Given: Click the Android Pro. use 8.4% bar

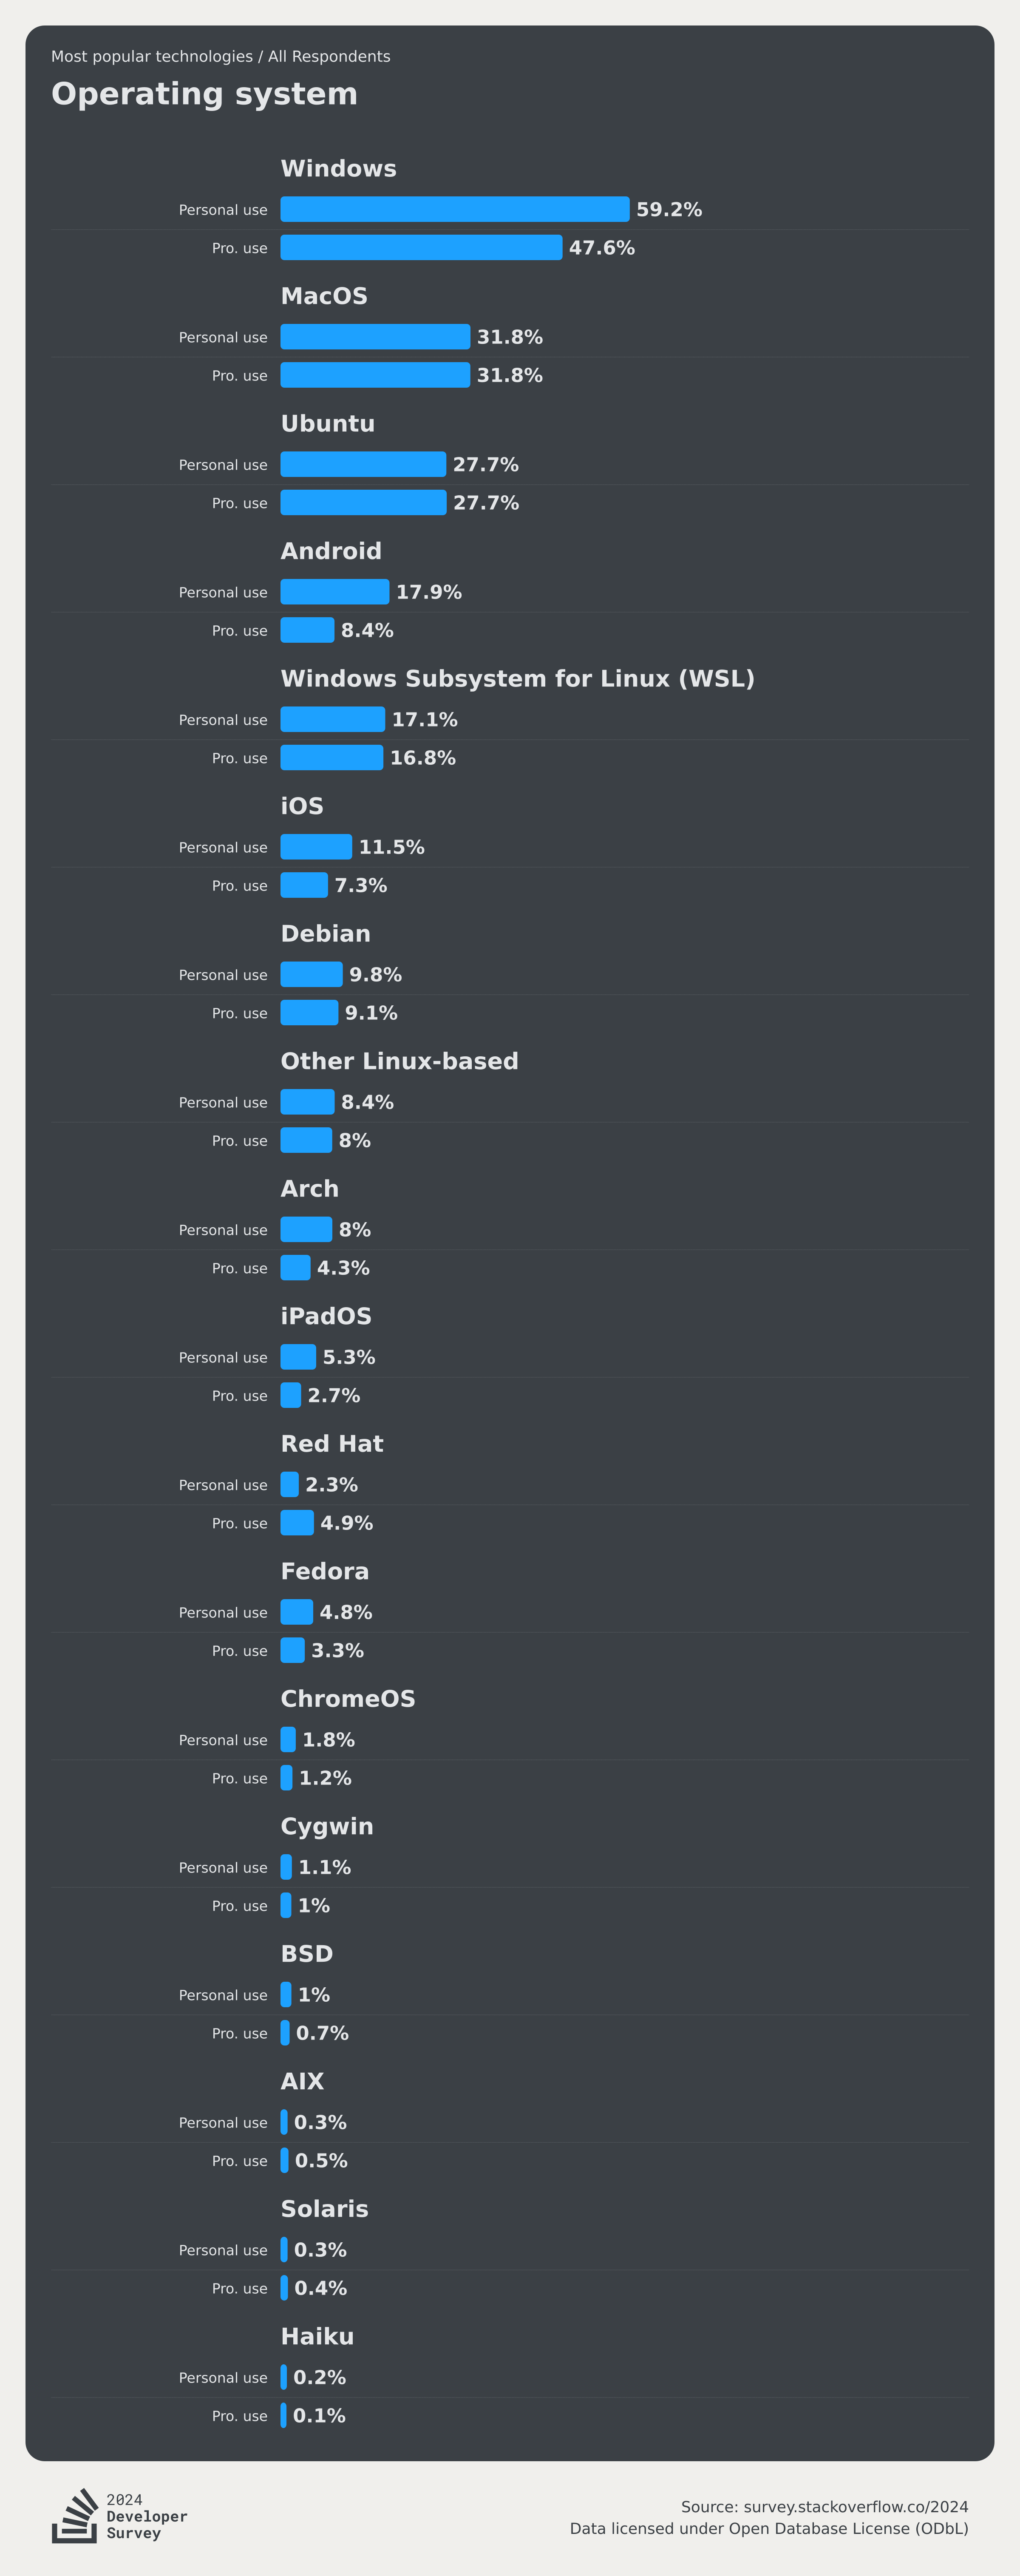Looking at the screenshot, I should click(307, 630).
